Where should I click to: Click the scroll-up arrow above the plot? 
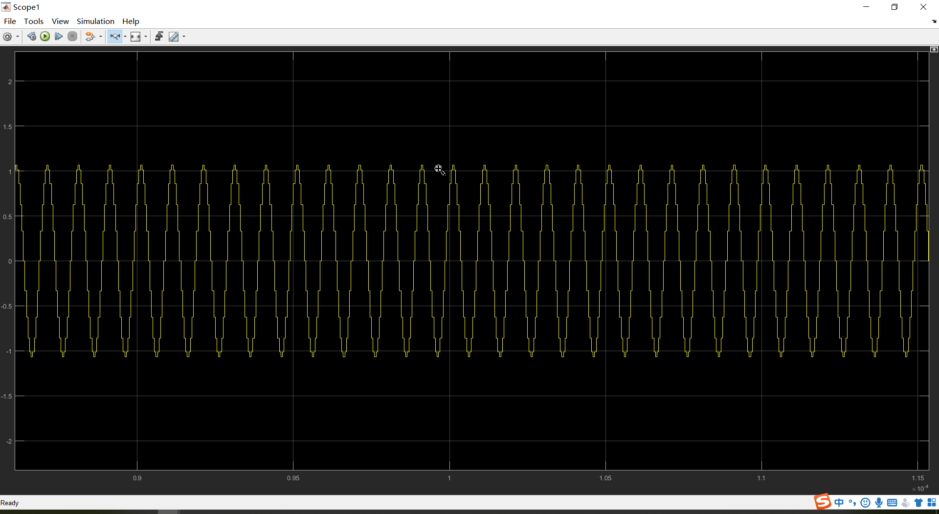click(934, 49)
